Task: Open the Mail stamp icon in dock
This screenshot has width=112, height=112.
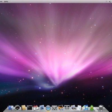Action: pyautogui.click(x=42, y=108)
